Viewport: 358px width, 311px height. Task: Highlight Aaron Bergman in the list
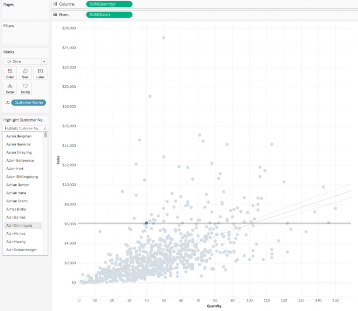[19, 136]
